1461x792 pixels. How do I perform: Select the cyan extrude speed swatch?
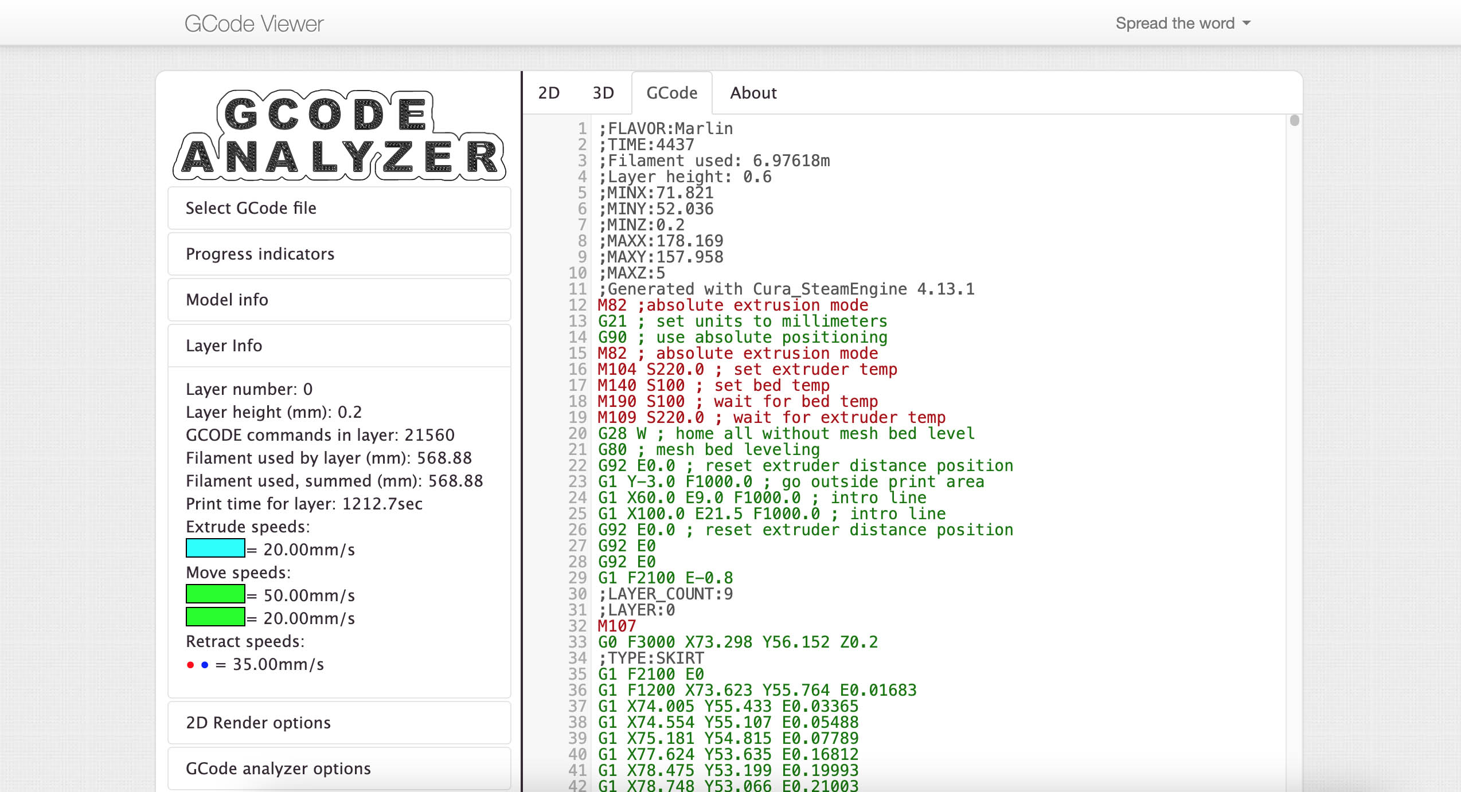[214, 548]
